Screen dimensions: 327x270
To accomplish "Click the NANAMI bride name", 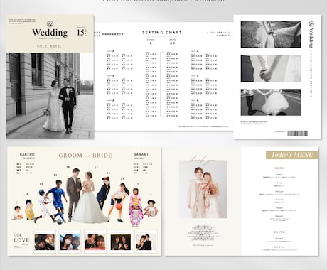I will [141, 154].
